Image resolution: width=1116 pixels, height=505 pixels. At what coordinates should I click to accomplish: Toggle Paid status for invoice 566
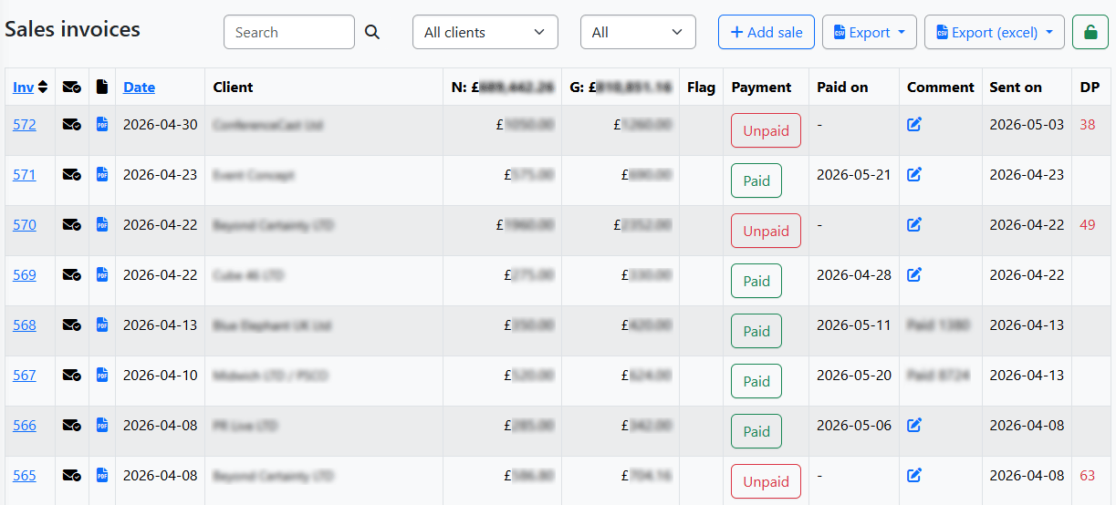click(756, 431)
